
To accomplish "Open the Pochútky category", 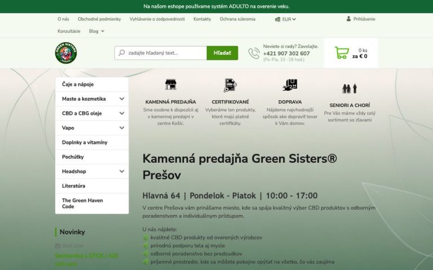I will tap(92, 157).
